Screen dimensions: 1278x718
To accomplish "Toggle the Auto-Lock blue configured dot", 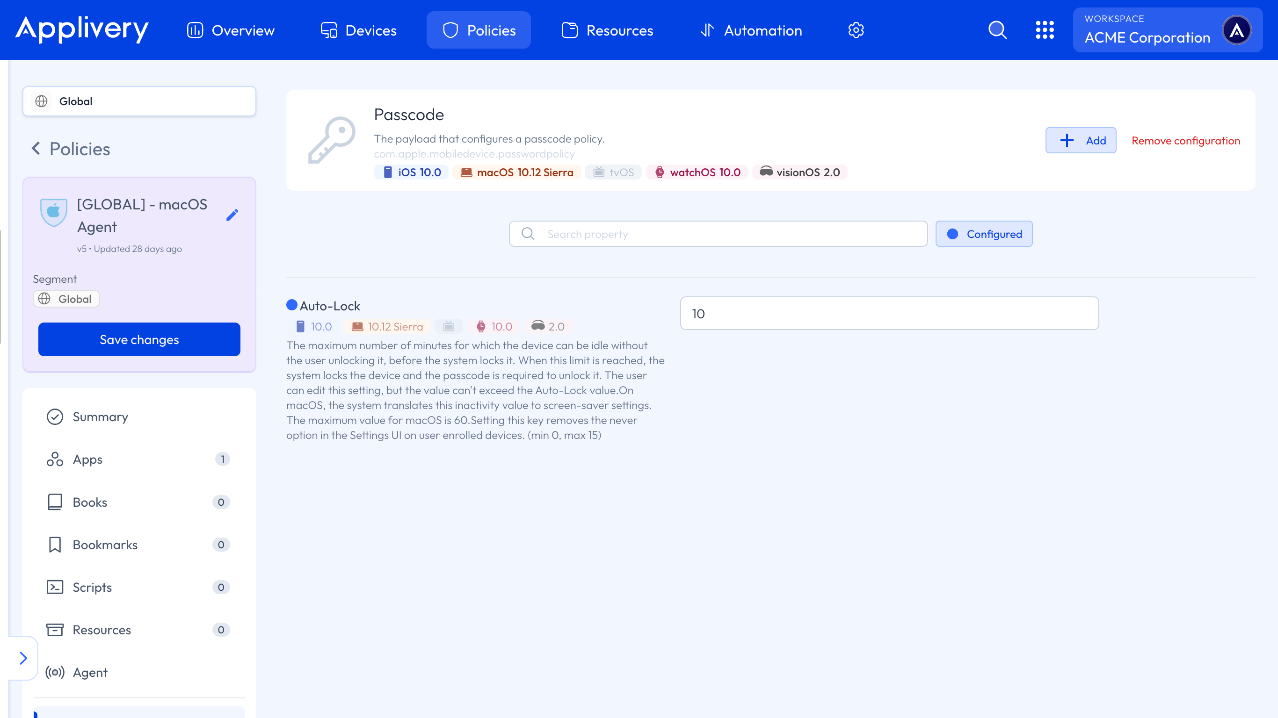I will 292,305.
